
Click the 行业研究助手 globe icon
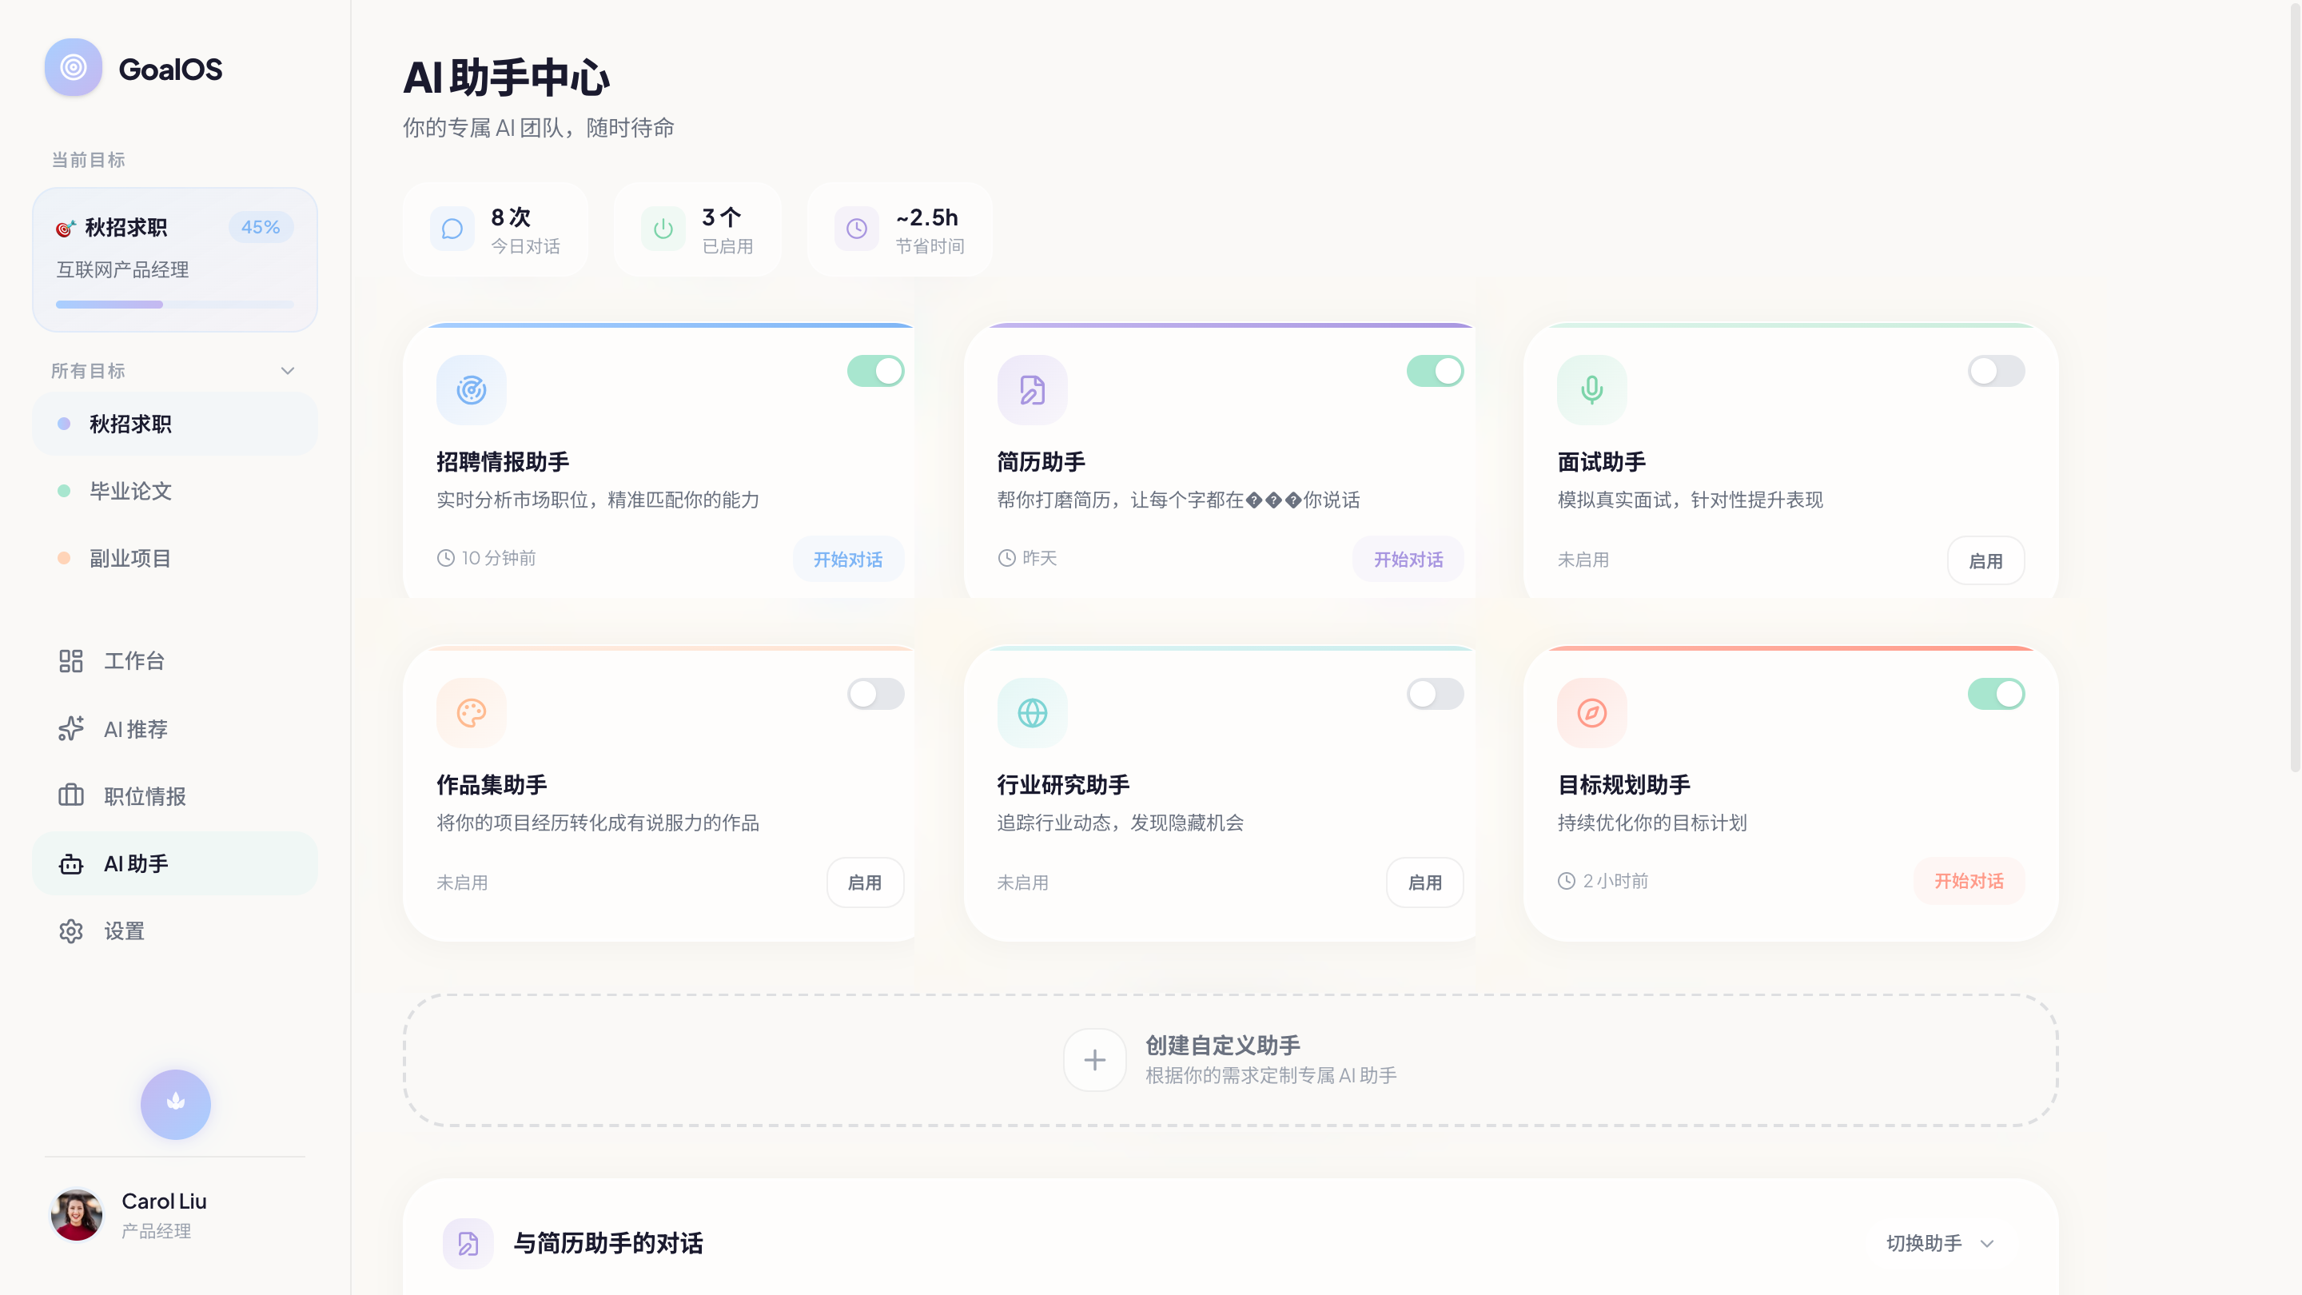coord(1032,712)
